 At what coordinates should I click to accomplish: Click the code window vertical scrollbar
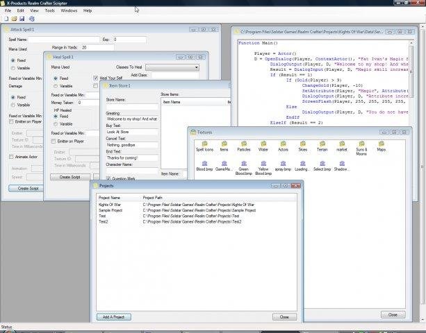point(411,71)
